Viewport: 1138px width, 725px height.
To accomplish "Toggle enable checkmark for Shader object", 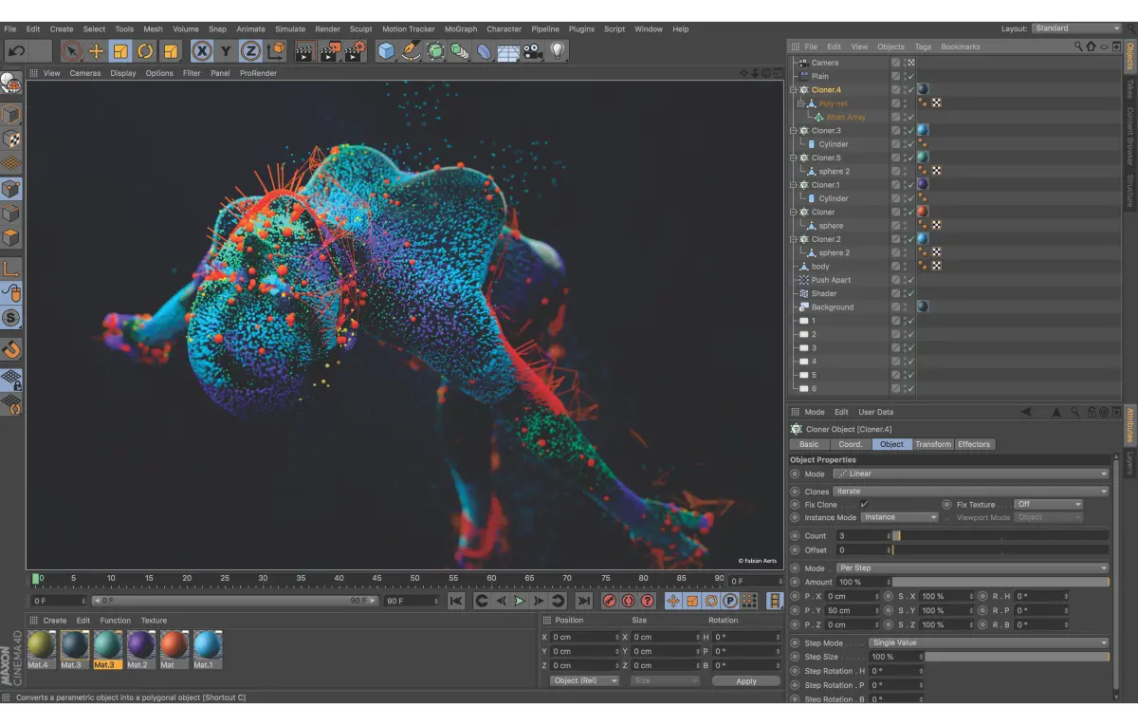I will pos(910,293).
